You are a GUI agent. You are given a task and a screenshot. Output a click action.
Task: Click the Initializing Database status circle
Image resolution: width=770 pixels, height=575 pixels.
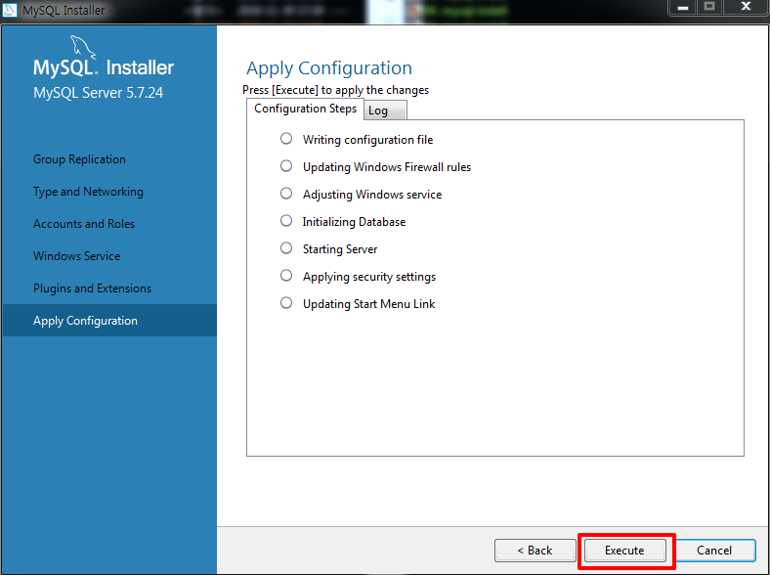[x=286, y=221]
